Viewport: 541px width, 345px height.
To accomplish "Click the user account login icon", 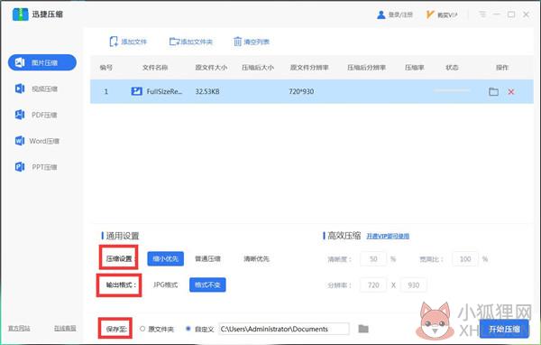I will [x=381, y=14].
